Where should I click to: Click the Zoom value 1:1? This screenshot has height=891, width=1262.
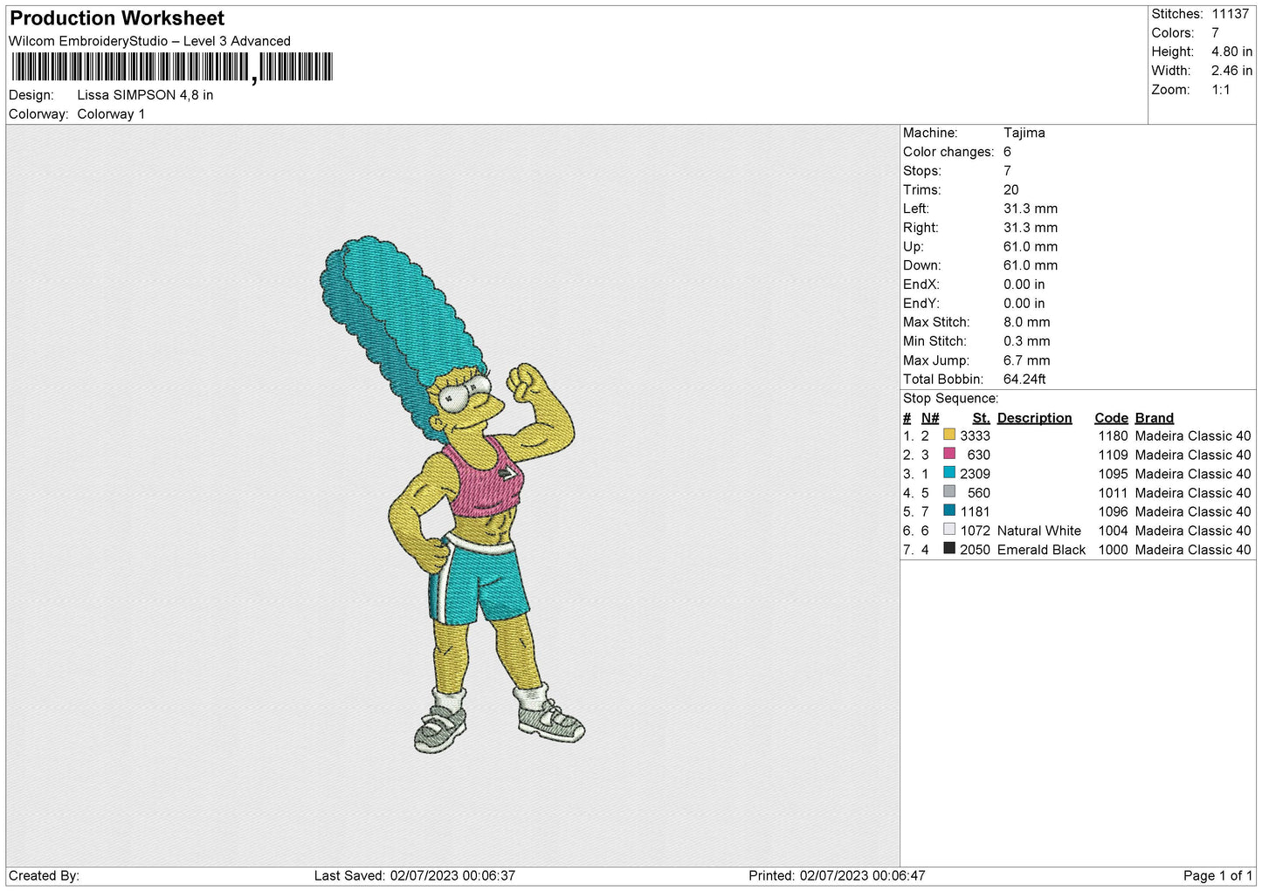(1221, 90)
